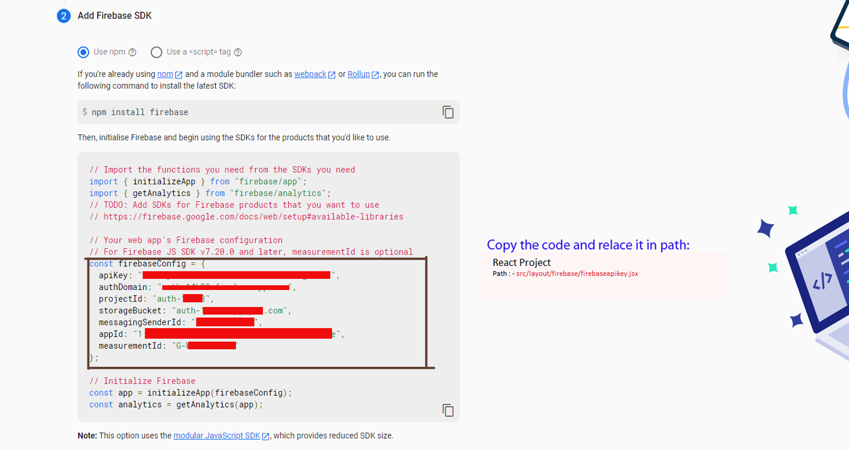The image size is (849, 450).
Task: Click help icon beside Use npm
Action: click(132, 52)
